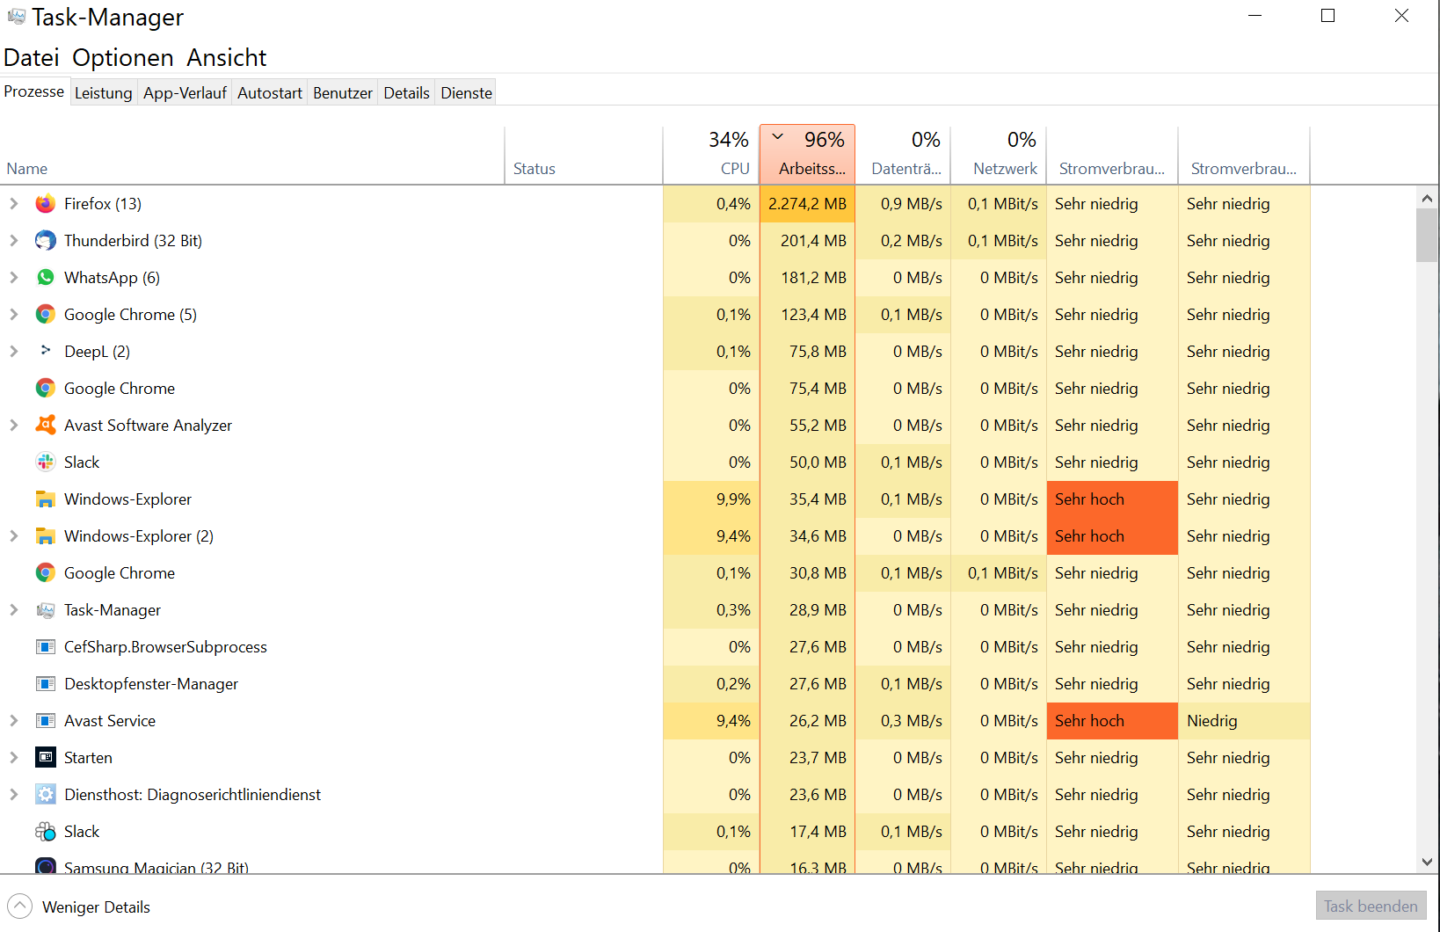This screenshot has width=1440, height=932.
Task: Sort by Arbeitsspeicher column header
Action: click(x=807, y=155)
